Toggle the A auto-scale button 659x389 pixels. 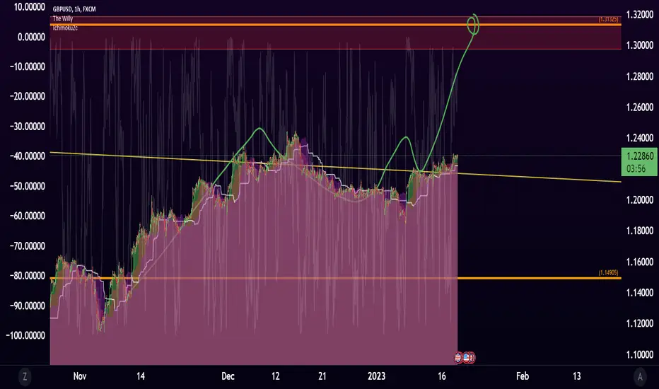click(x=640, y=376)
